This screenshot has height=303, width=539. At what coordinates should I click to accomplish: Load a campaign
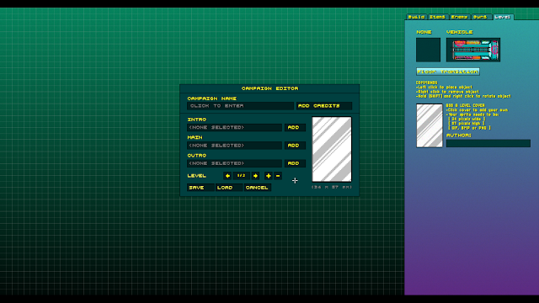pos(229,188)
